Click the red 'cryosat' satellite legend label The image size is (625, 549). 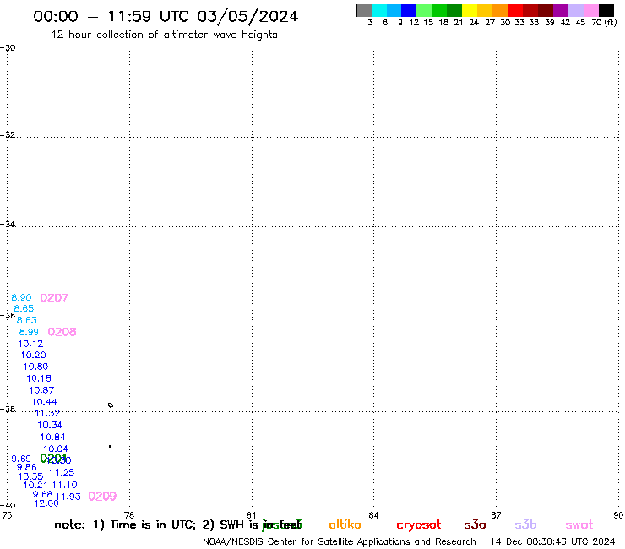tap(419, 525)
